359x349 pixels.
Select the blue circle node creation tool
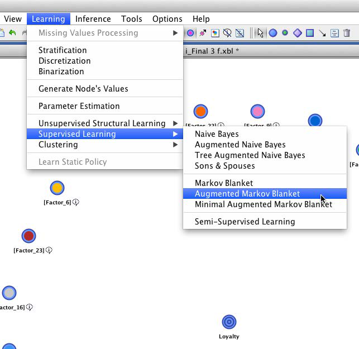click(273, 33)
